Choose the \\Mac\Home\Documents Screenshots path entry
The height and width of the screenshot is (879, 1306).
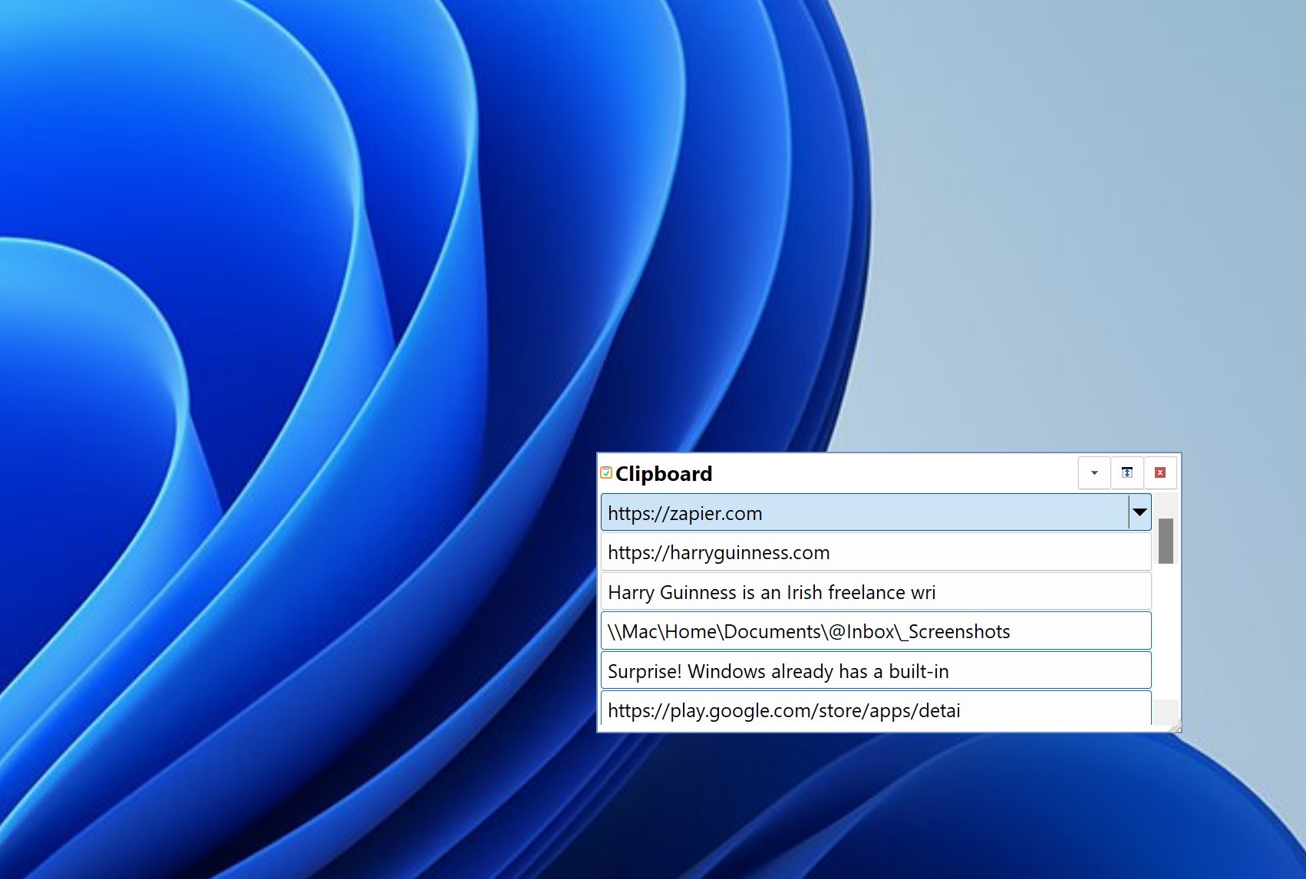876,631
